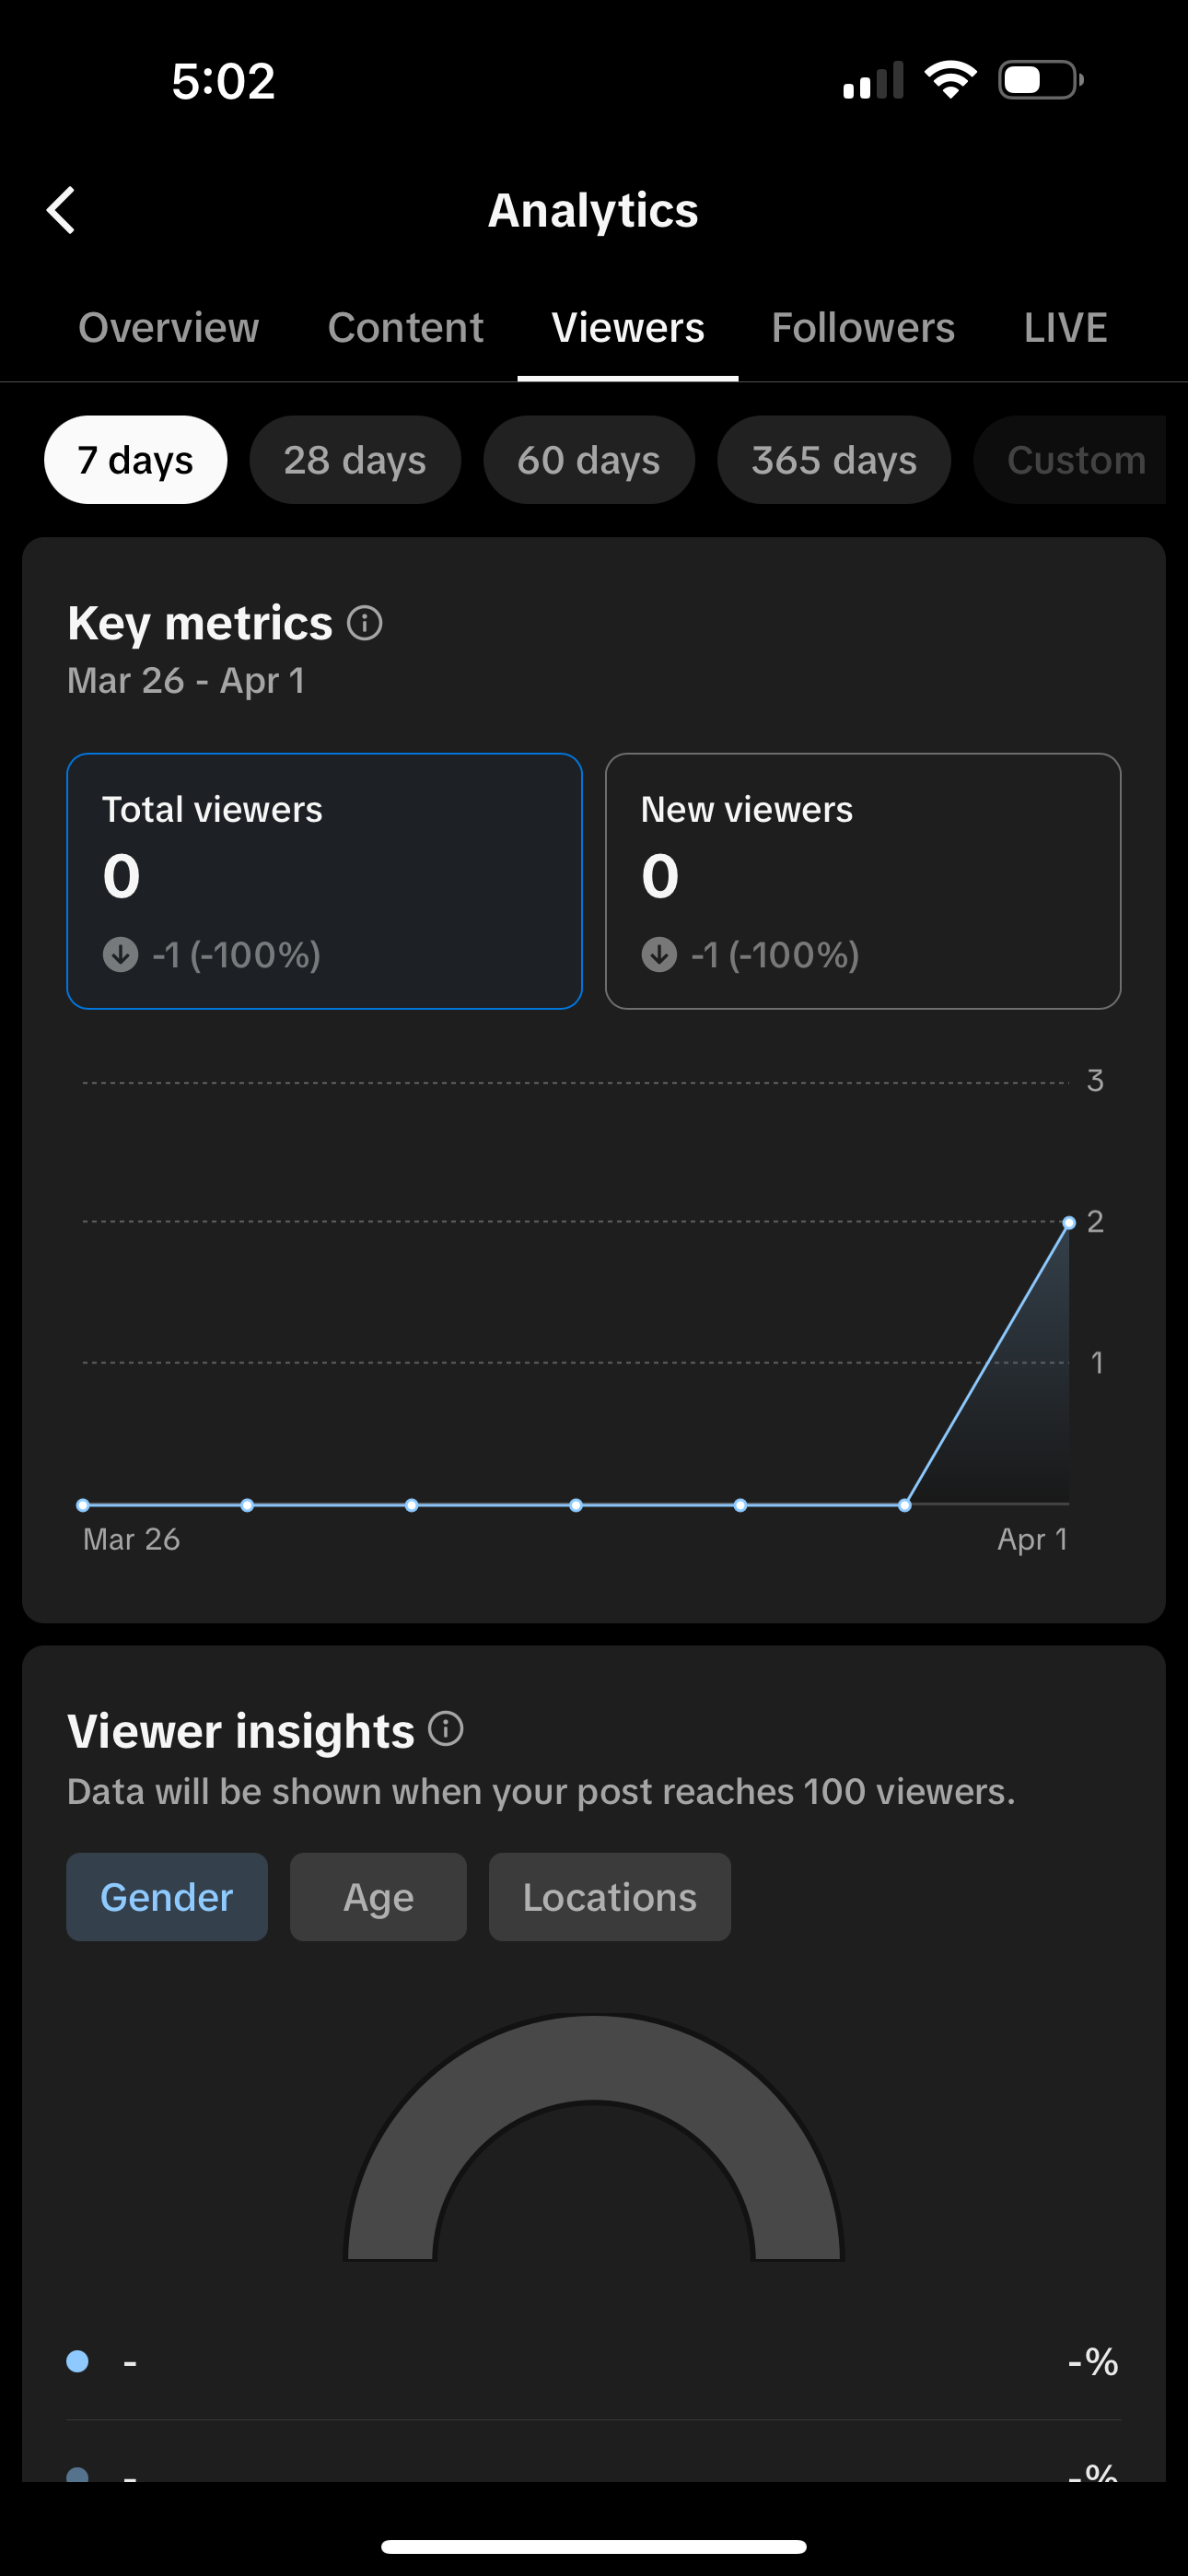Open Key metrics info icon
This screenshot has width=1188, height=2576.
point(365,623)
